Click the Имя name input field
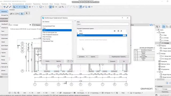 [x=103, y=24]
